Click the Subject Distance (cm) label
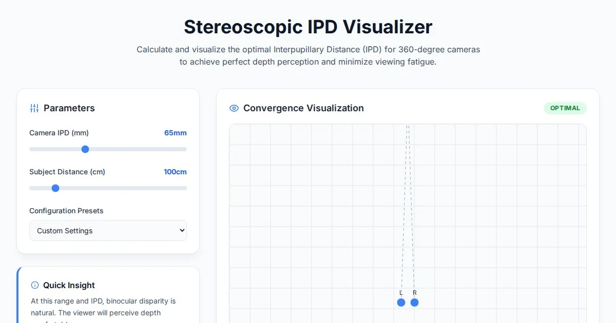This screenshot has width=616, height=323. (67, 172)
